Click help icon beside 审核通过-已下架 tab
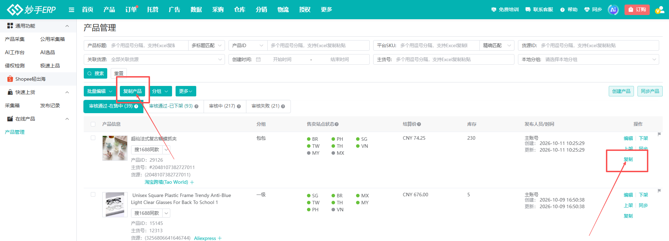This screenshot has width=669, height=241. coord(196,106)
